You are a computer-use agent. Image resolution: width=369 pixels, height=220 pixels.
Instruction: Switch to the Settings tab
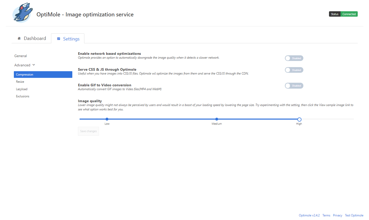71,39
